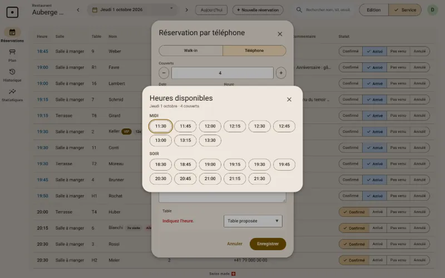Choose the 19:30 evening slot
Image resolution: width=445 pixels, height=278 pixels.
click(259, 165)
